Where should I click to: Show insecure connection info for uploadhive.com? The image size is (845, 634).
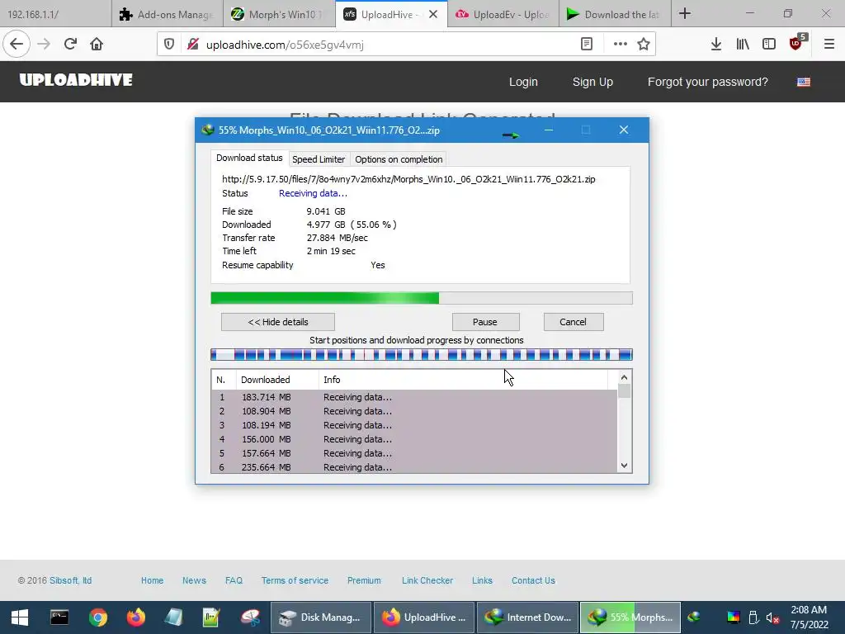click(x=193, y=45)
